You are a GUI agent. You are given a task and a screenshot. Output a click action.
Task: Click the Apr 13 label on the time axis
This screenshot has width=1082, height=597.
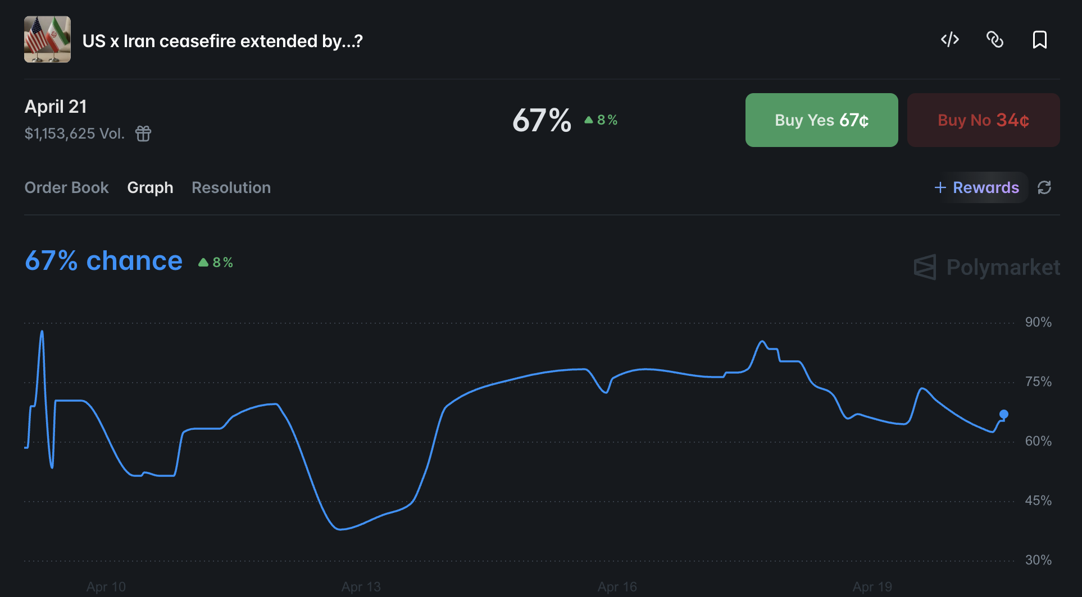pos(361,586)
